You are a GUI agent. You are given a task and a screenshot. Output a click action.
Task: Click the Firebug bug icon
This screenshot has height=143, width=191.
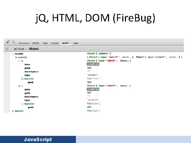(8, 42)
